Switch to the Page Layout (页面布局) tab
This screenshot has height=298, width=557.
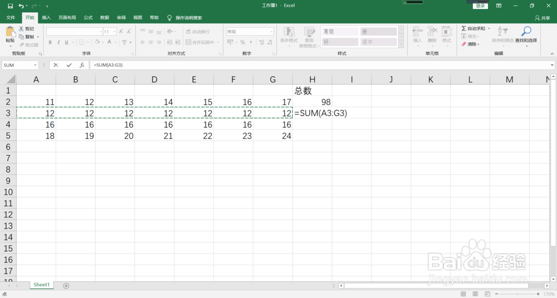coord(67,18)
